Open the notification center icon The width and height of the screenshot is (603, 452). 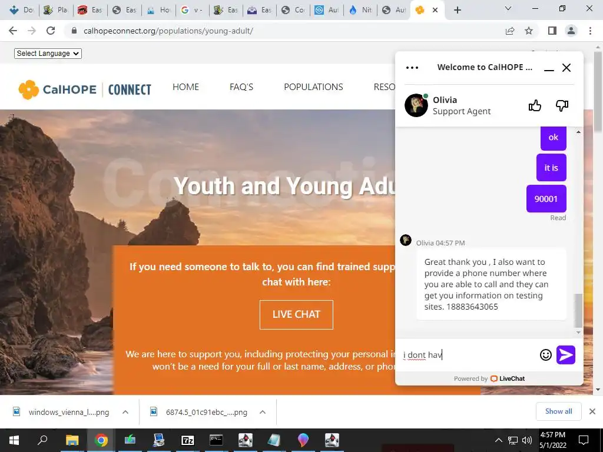[x=584, y=440]
